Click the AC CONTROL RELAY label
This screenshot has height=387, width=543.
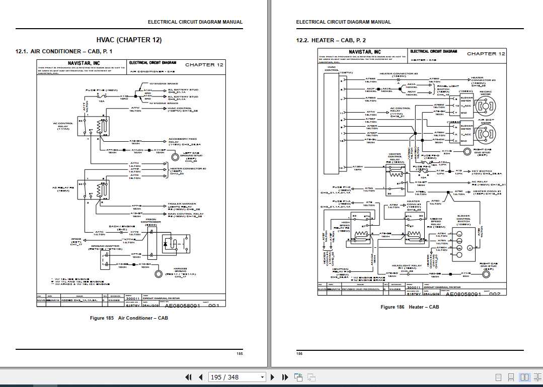63,126
